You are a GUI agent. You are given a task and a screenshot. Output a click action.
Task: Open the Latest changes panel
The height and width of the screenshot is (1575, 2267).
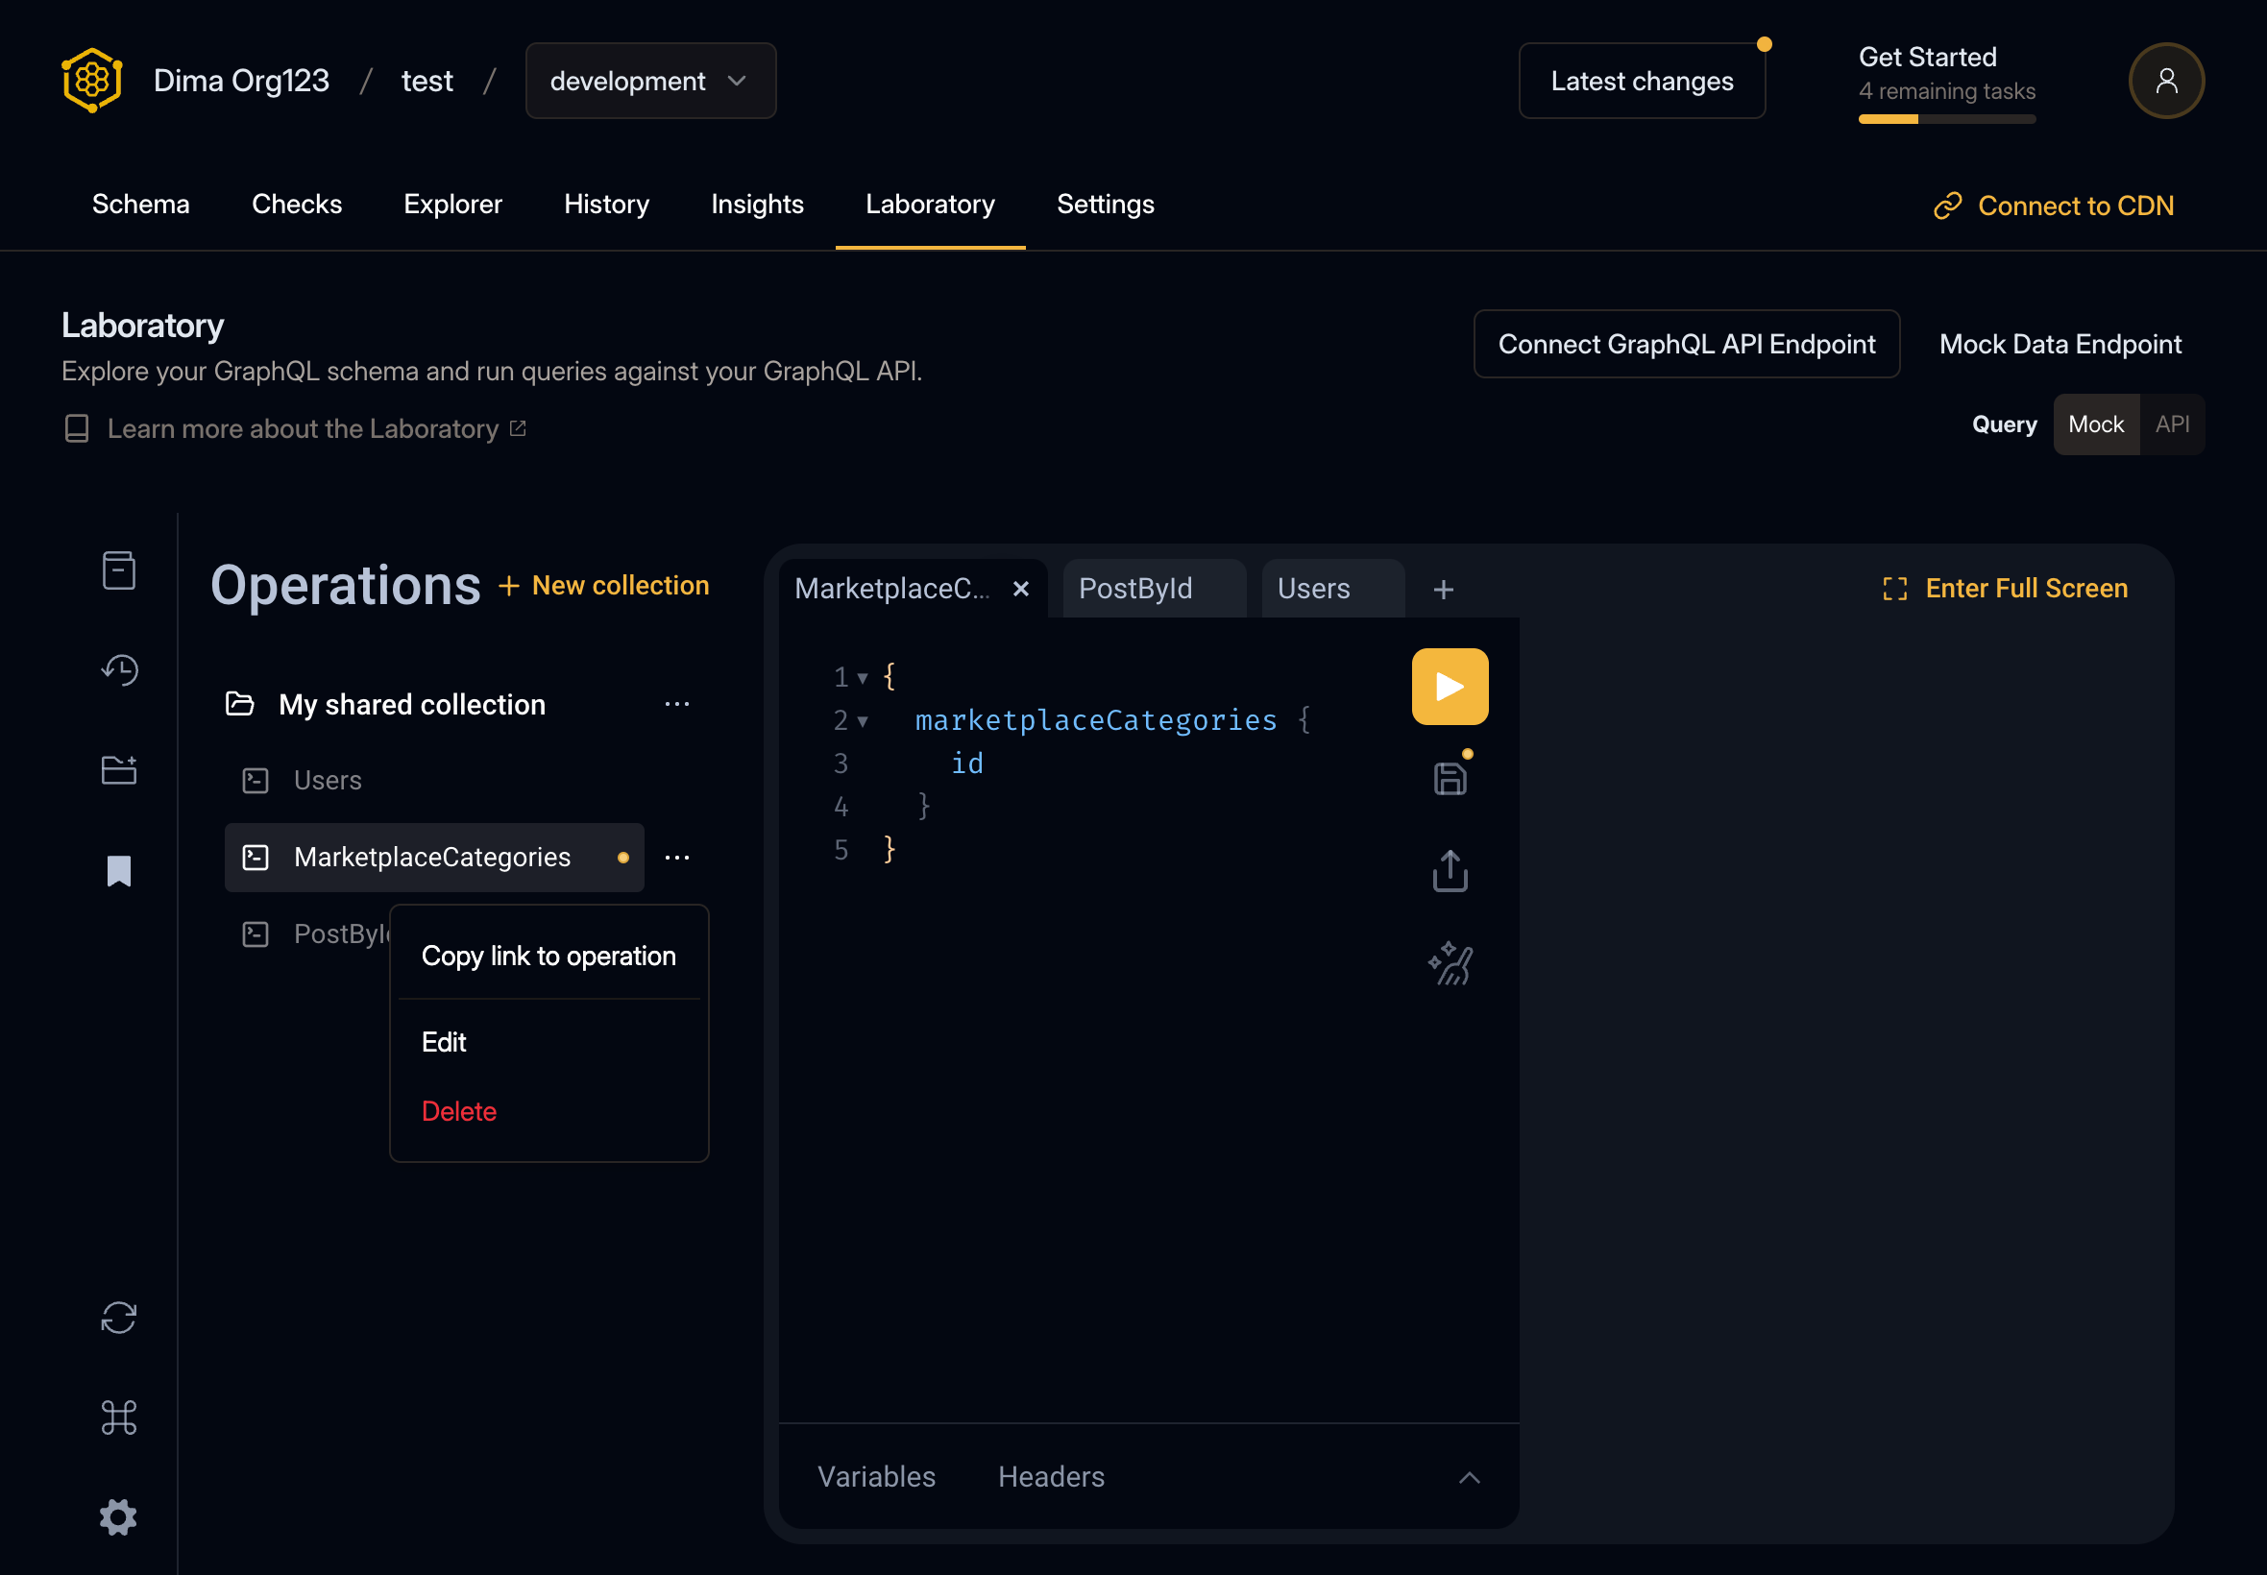coord(1642,80)
